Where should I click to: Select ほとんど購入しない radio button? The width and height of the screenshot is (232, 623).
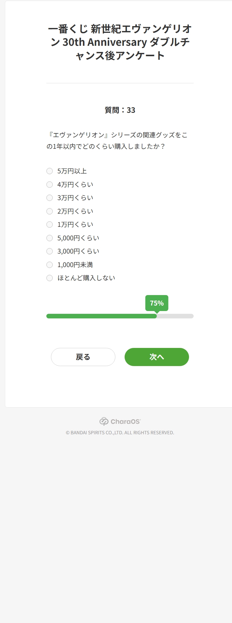(50, 278)
